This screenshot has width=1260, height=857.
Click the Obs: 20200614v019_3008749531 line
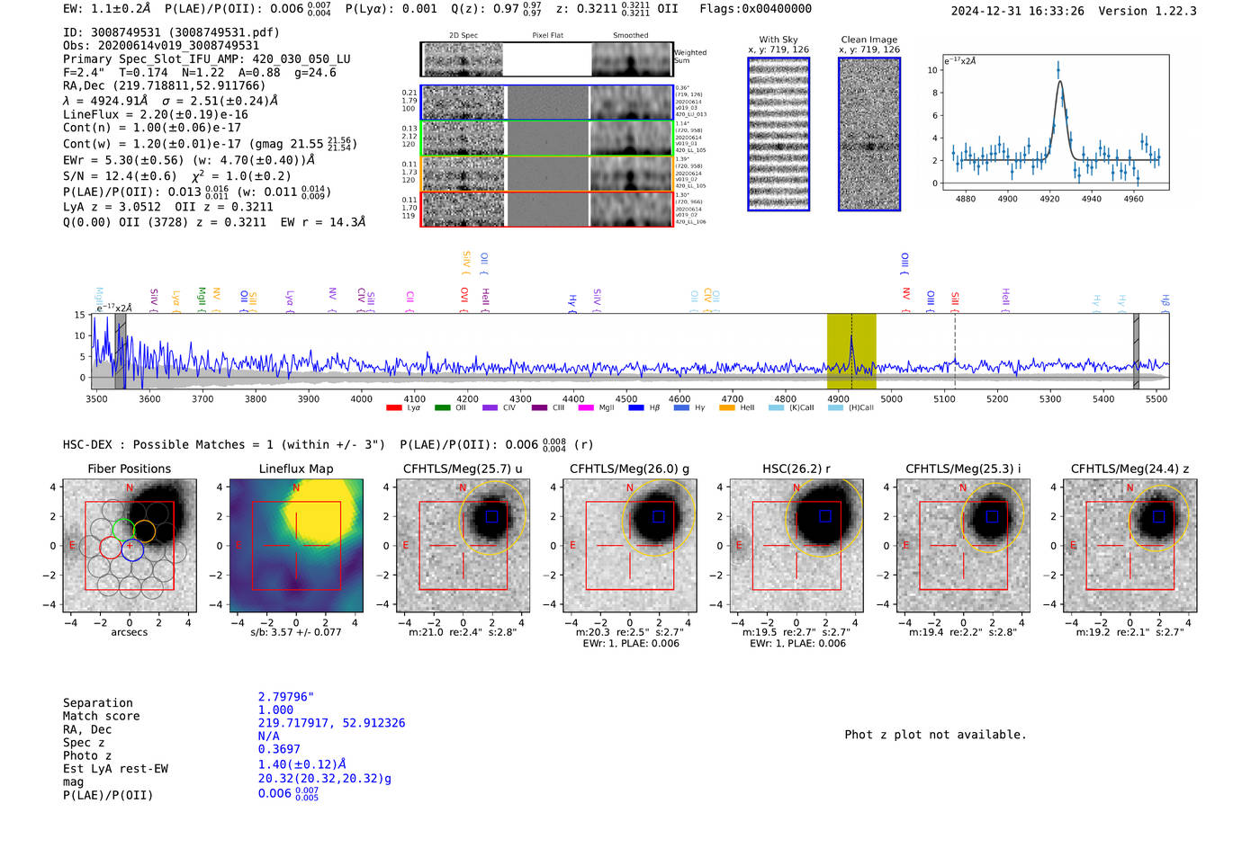pyautogui.click(x=161, y=46)
